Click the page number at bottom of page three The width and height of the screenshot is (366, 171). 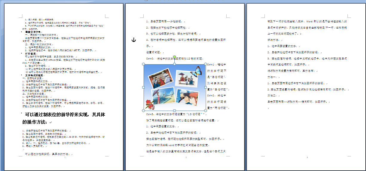(307, 157)
